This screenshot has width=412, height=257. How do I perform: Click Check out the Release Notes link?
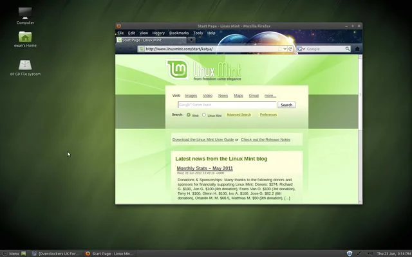click(265, 139)
